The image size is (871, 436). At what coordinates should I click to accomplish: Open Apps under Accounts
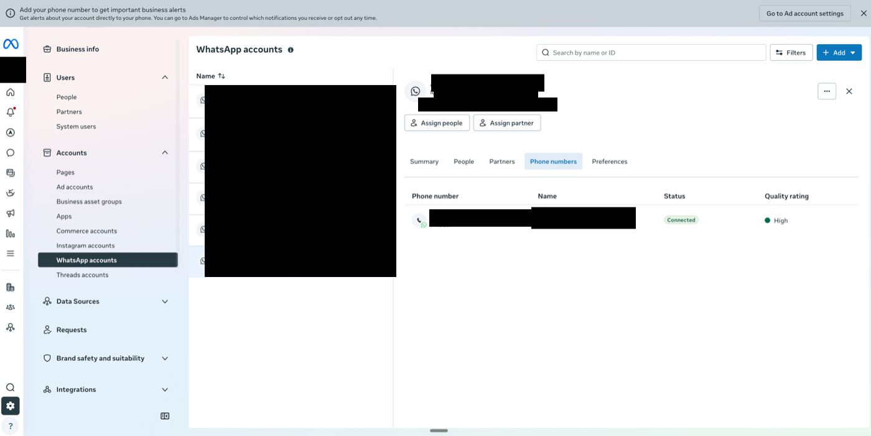click(64, 216)
